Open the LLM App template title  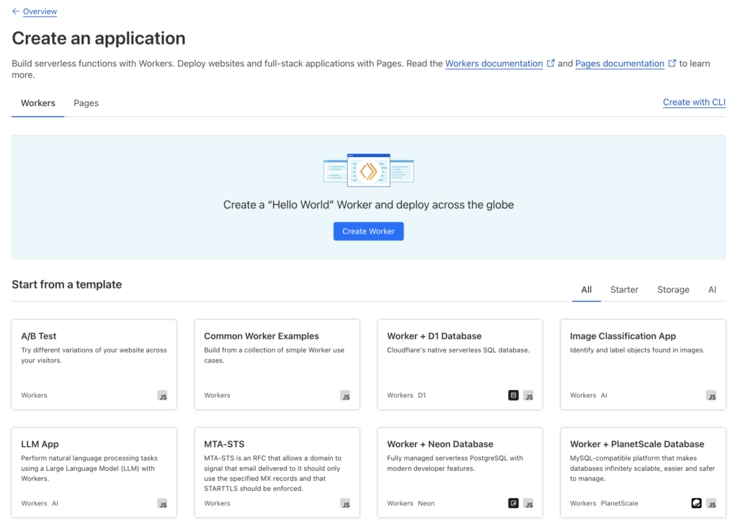click(40, 444)
